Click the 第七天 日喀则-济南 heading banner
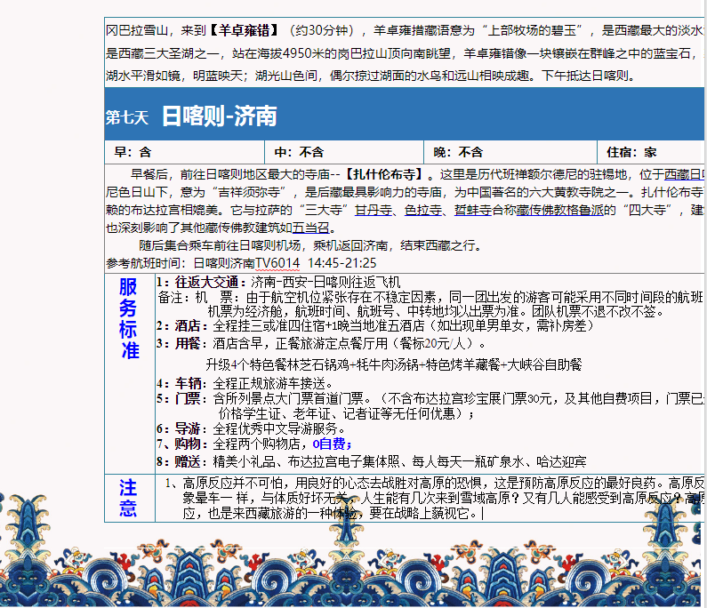This screenshot has width=707, height=608. point(219,116)
